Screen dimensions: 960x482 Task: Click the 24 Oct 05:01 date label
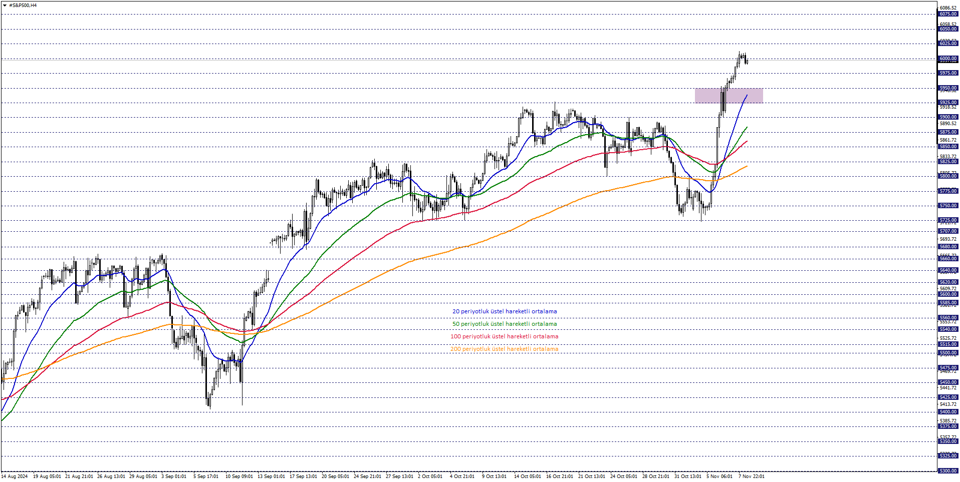(624, 476)
